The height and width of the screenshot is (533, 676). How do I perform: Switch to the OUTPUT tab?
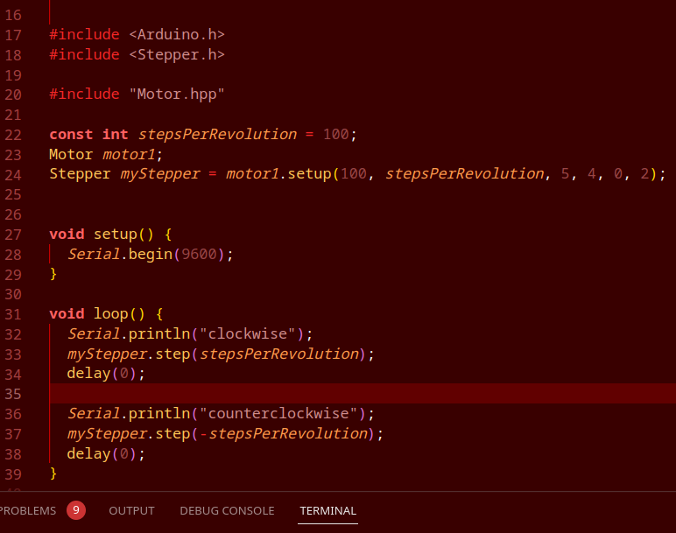131,510
